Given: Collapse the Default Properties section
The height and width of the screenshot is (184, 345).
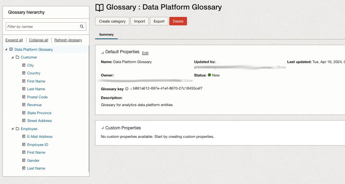Looking at the screenshot, I should (x=102, y=53).
